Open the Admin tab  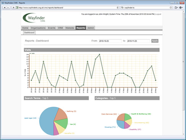(x=91, y=28)
